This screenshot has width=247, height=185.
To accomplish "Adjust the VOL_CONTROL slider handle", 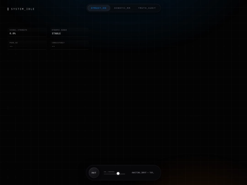I will pyautogui.click(x=118, y=174).
